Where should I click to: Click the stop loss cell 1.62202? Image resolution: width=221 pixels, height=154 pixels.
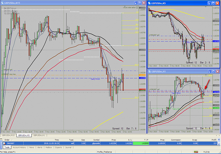pos(125,143)
